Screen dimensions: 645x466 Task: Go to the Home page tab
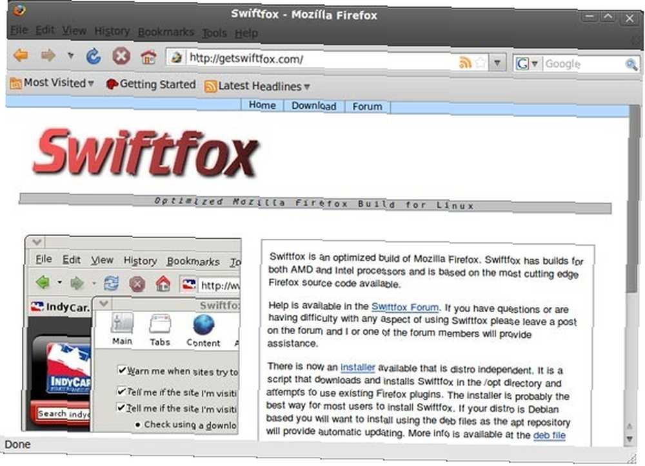tap(263, 105)
